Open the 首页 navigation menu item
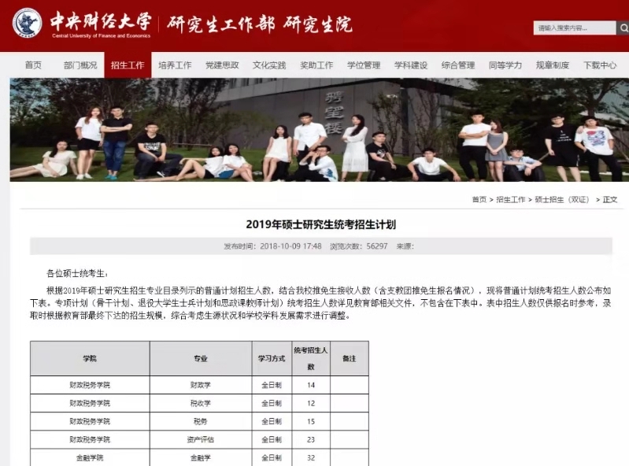This screenshot has width=629, height=466. click(33, 65)
